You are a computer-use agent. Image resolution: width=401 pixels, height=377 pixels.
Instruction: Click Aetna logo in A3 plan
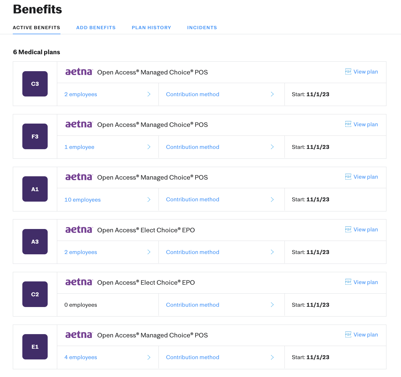(79, 230)
